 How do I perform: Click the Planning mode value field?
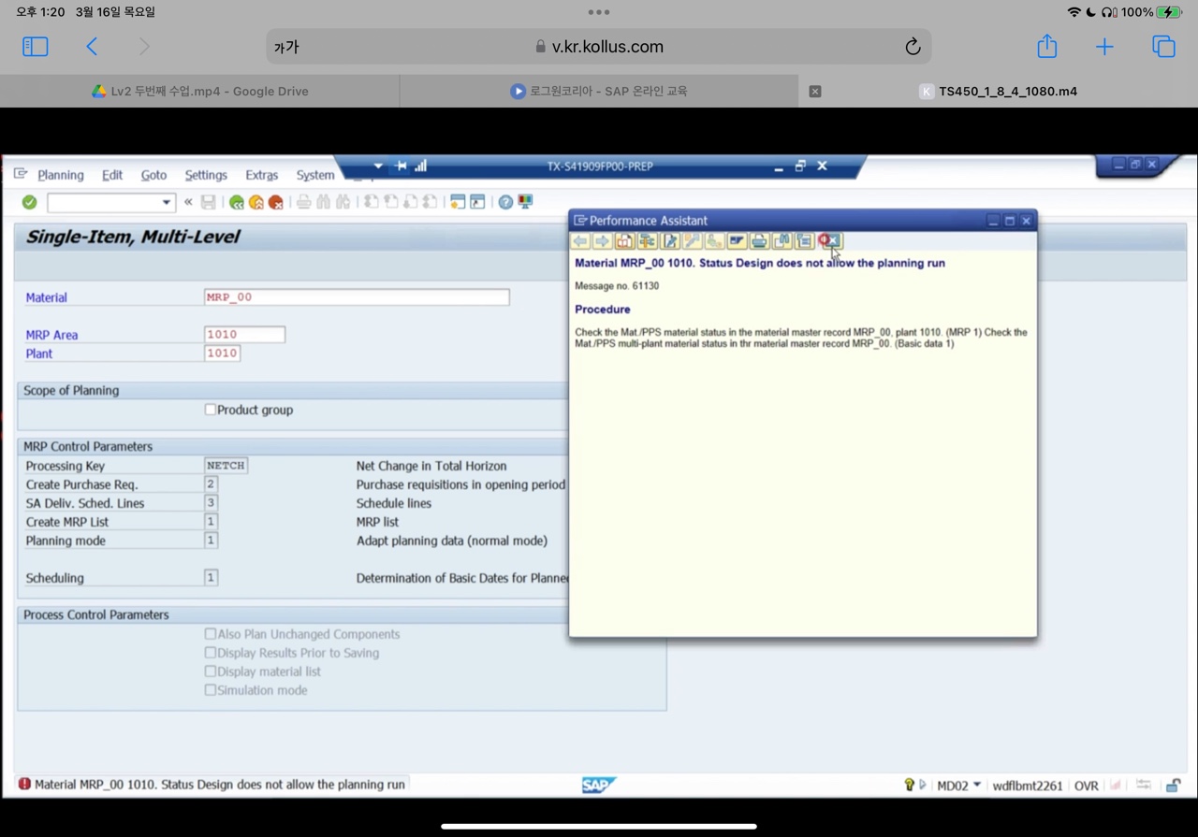tap(211, 541)
